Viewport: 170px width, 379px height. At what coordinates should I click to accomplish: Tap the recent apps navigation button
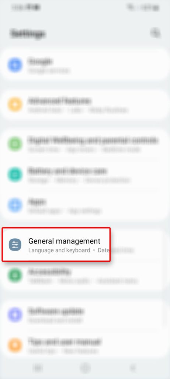coord(37,368)
